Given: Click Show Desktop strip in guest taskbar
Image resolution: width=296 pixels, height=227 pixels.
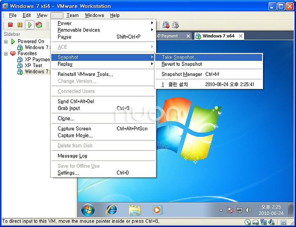Looking at the screenshot, I should [291, 210].
